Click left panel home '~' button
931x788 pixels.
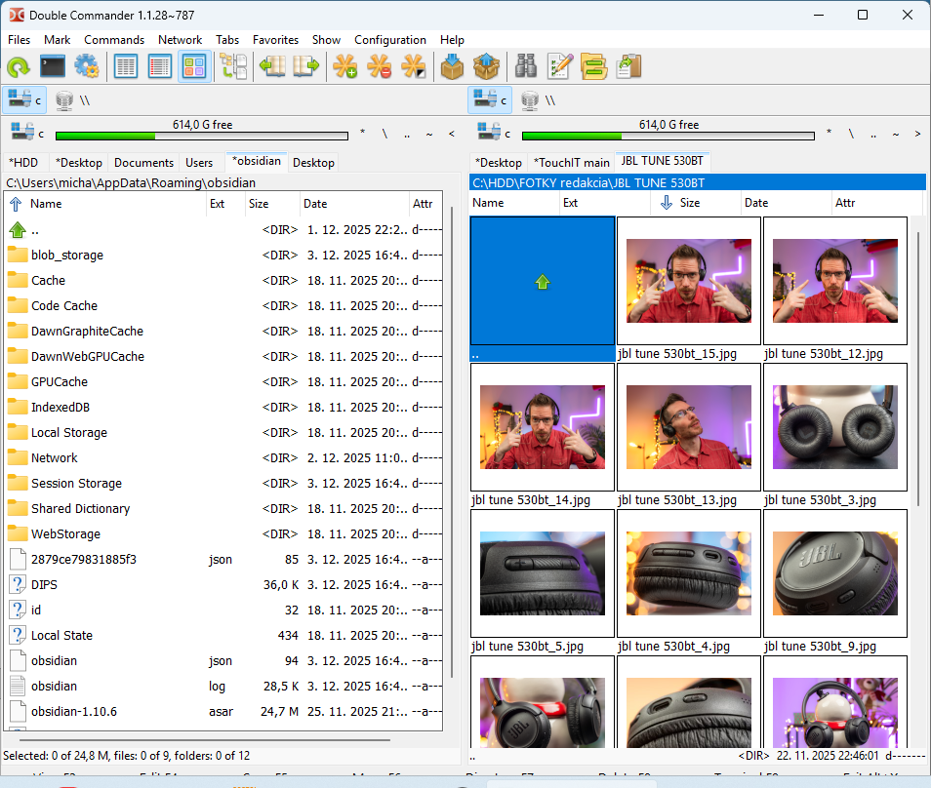[429, 134]
